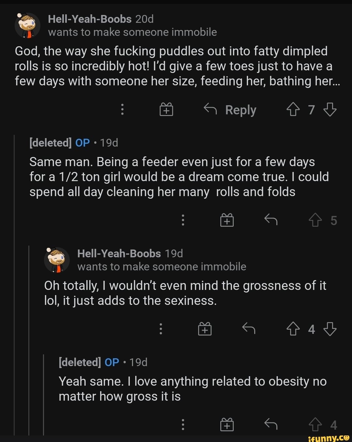Click Reply on the top comment

[x=230, y=110]
